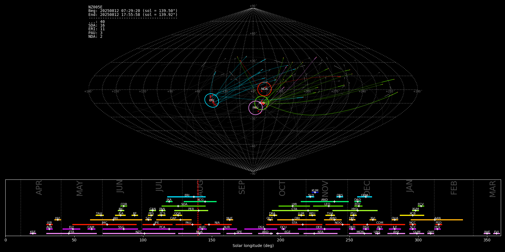The width and height of the screenshot is (505, 252).
Task: Select the LMI shower label
Action: (294, 204)
